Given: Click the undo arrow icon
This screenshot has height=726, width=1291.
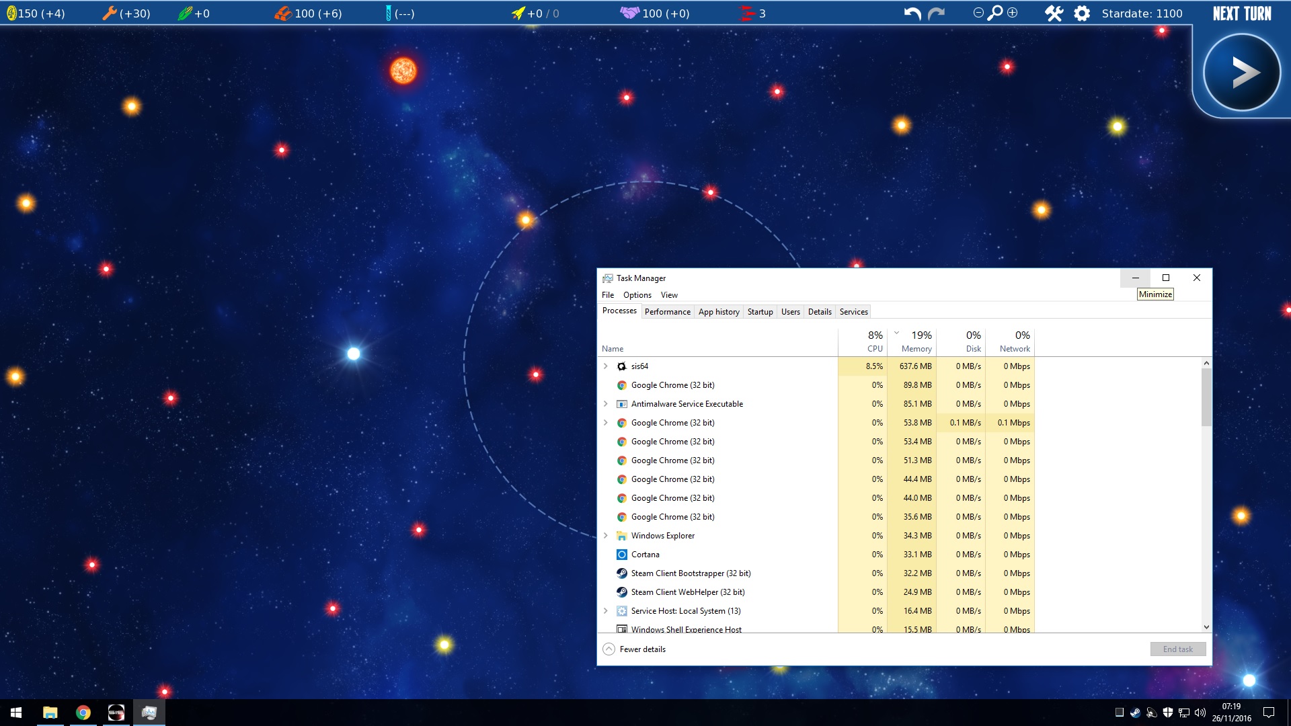Looking at the screenshot, I should click(x=912, y=13).
